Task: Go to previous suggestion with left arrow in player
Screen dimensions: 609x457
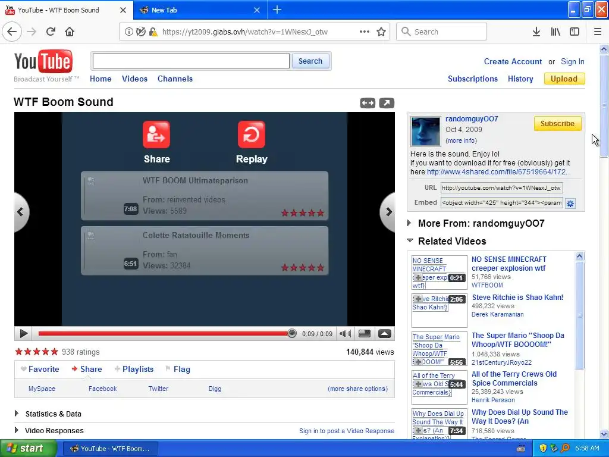Action: click(20, 212)
